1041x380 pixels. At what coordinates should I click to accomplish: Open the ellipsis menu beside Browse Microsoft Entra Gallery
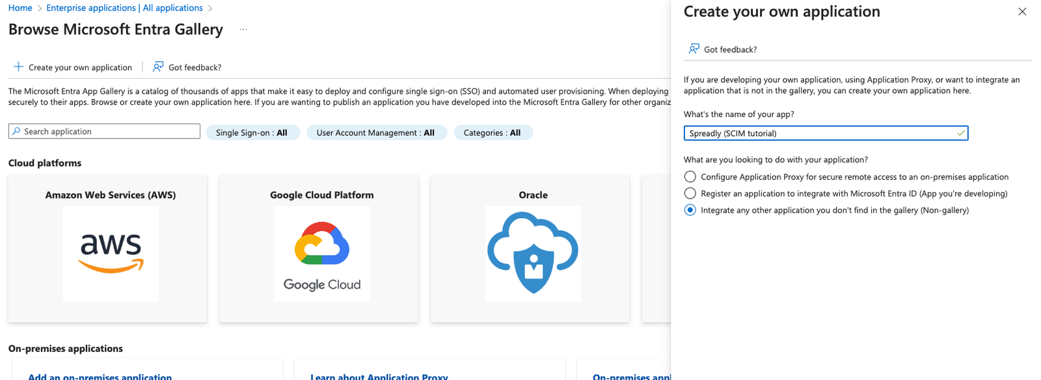(x=243, y=30)
